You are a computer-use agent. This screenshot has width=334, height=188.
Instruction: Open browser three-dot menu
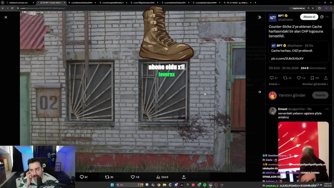[x=331, y=8]
